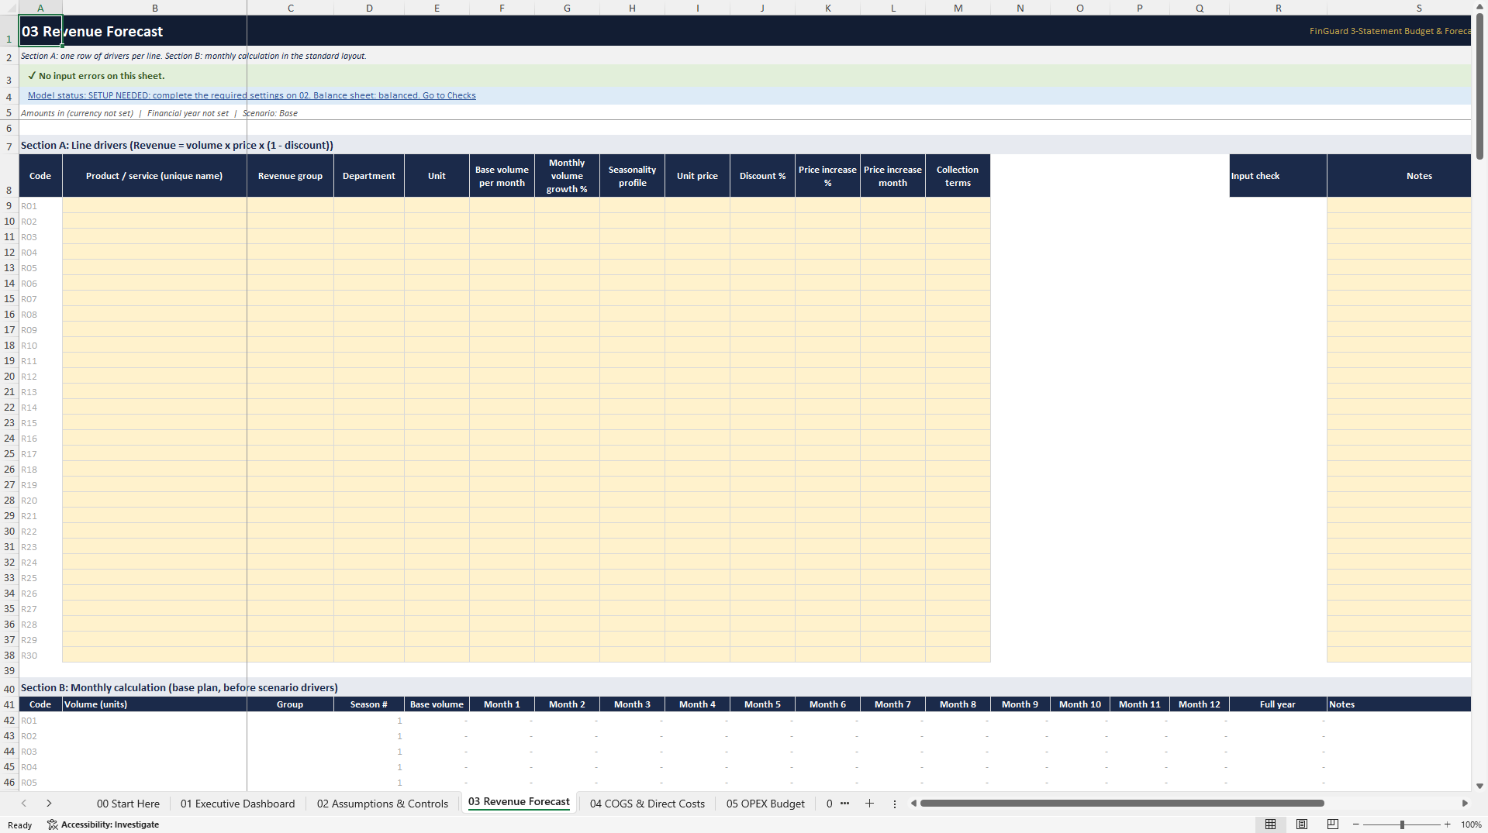Viewport: 1488px width, 833px height.
Task: Click horizontal scrollbar left arrow
Action: pos(913,804)
